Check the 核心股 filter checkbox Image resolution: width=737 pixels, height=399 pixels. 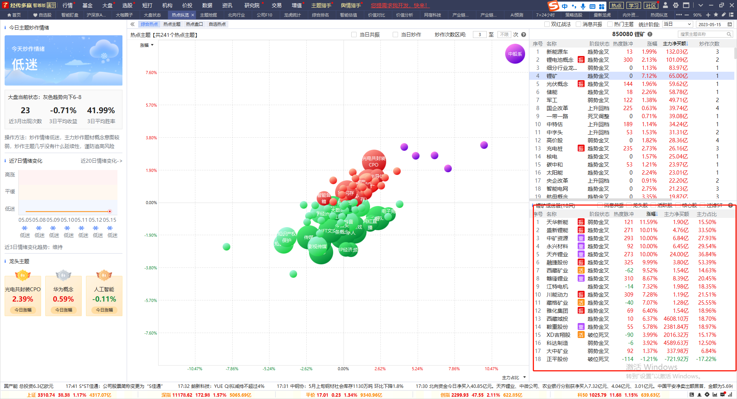678,205
